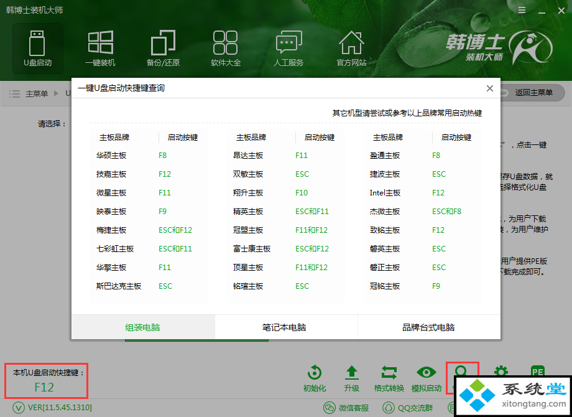
Task: Click the 主菜单 breadcrumb
Action: point(37,93)
